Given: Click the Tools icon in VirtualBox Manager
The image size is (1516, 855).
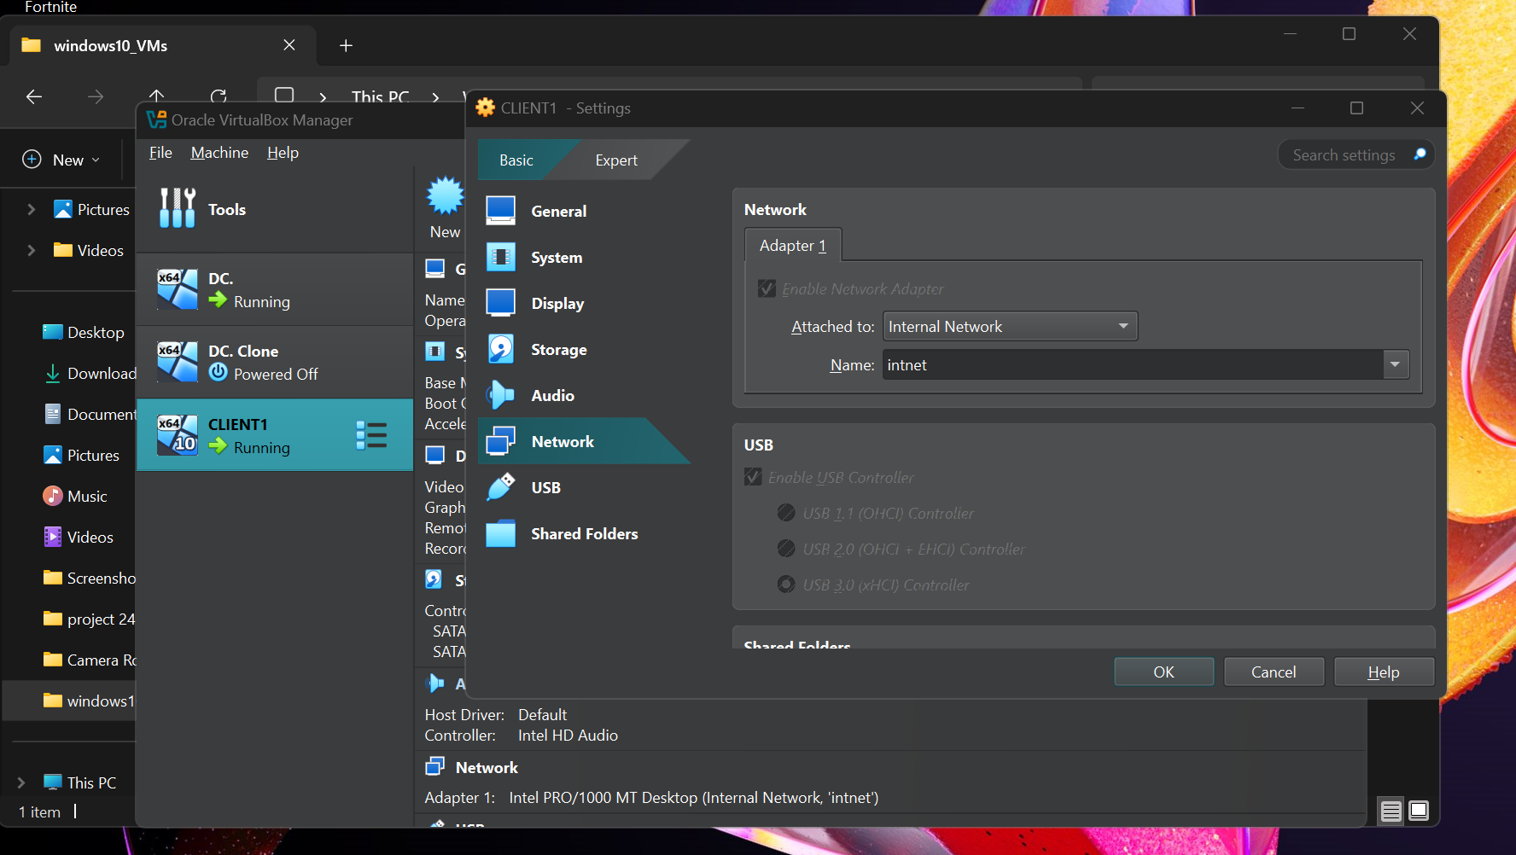Looking at the screenshot, I should coord(178,208).
